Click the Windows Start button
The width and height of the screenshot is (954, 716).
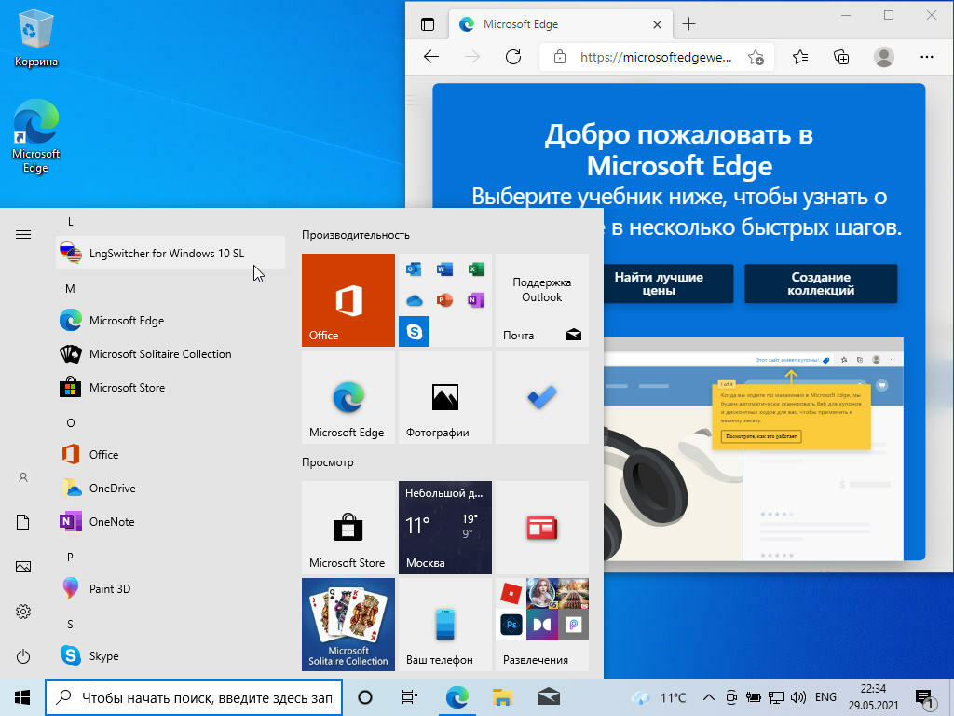(x=22, y=697)
